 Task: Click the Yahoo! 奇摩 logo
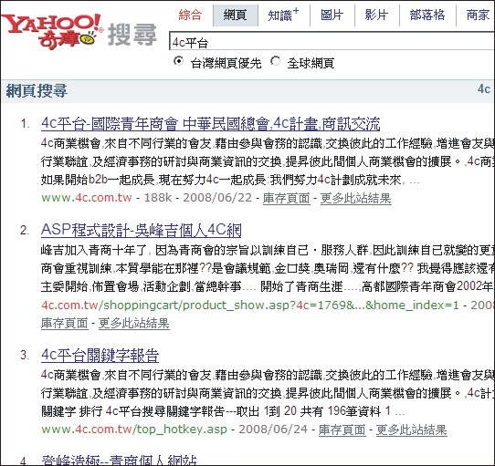(x=52, y=31)
